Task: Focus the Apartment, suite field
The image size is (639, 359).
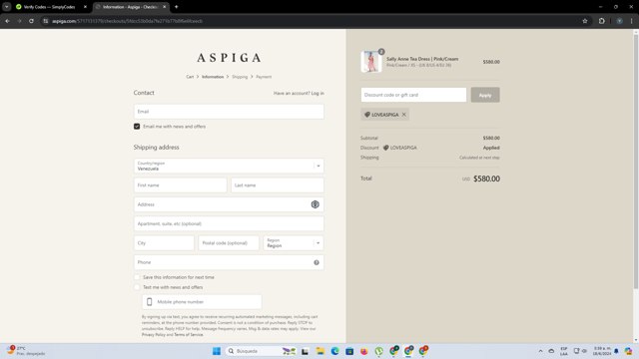Action: tap(229, 223)
